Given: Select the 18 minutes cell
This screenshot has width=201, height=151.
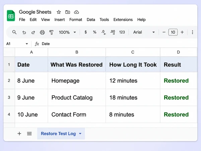Looking at the screenshot, I should tap(133, 98).
